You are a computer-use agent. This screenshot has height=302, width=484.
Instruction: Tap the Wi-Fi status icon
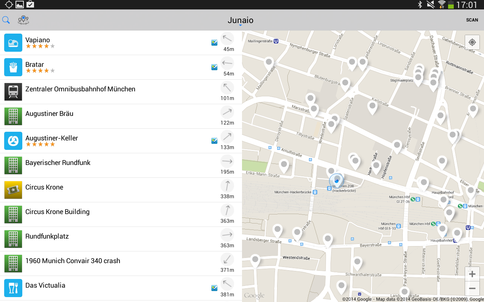point(442,5)
